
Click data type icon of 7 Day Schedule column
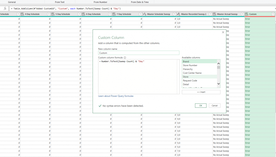pos(114,14)
